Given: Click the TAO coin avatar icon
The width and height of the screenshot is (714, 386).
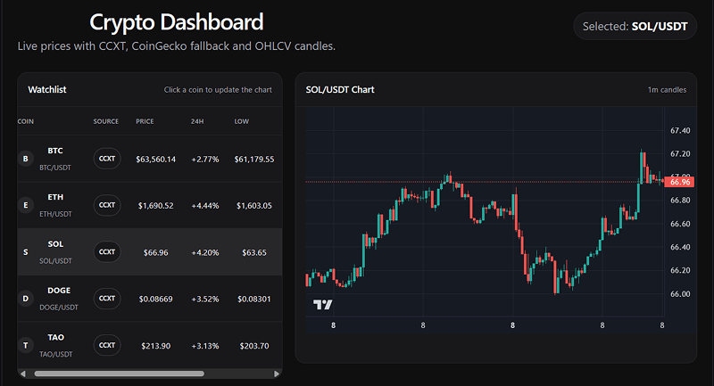Looking at the screenshot, I should click(26, 346).
